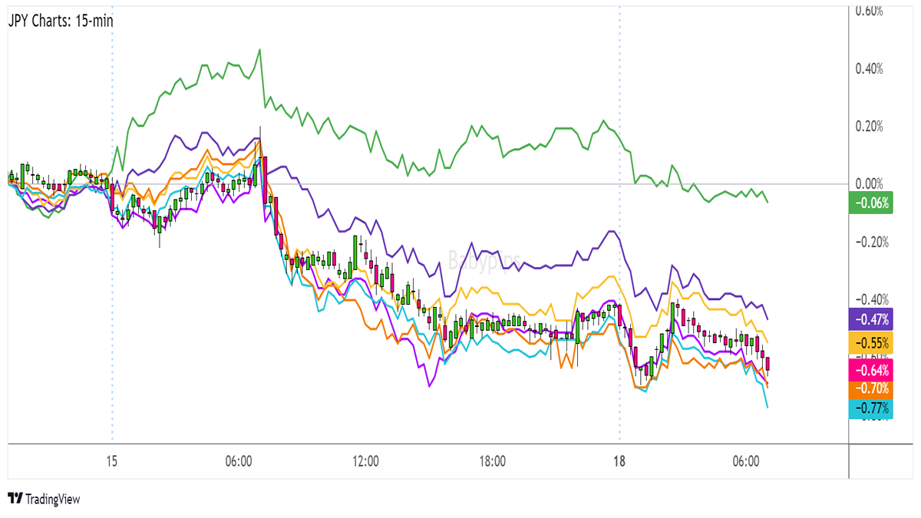Select the -0.40% price axis label
This screenshot has width=921, height=518.
tap(870, 299)
